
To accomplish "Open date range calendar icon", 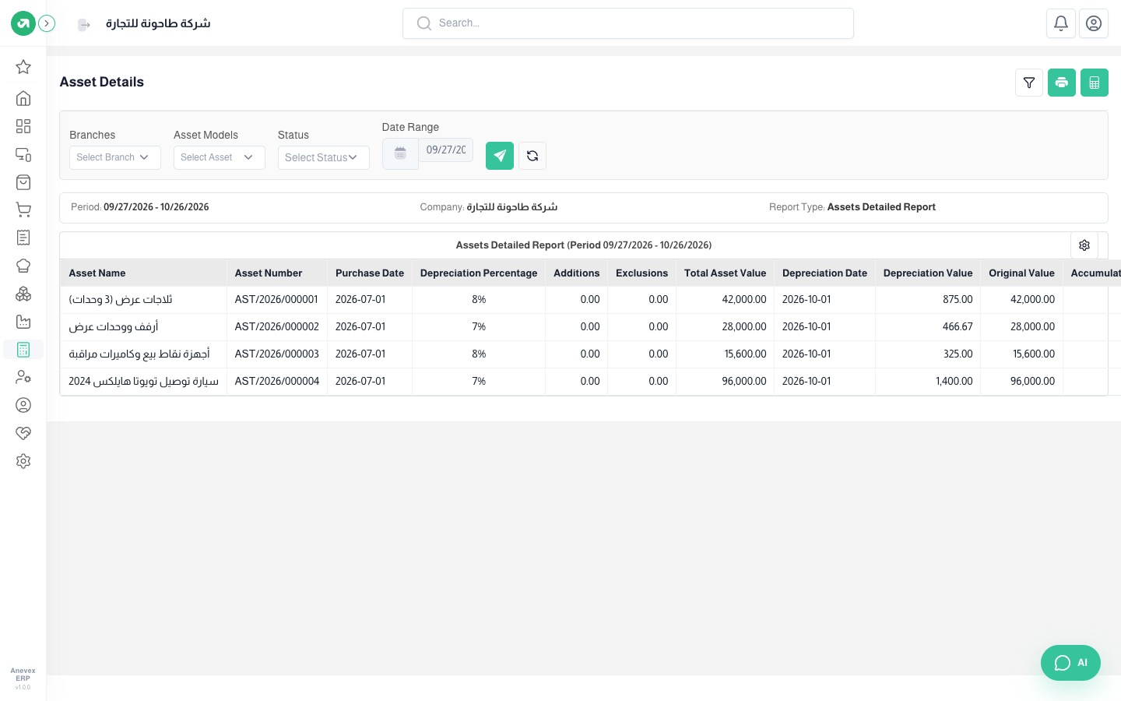I will pyautogui.click(x=400, y=153).
